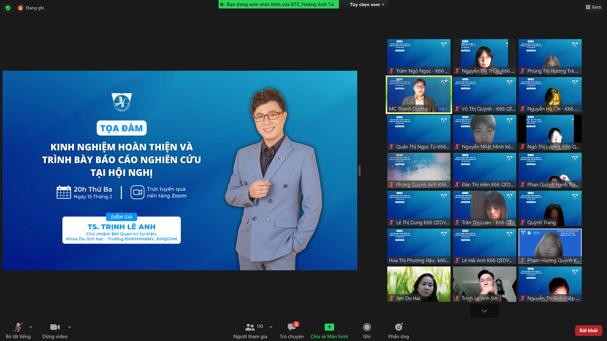Select Lê Thị Dung video thumbnail
This screenshot has width=607, height=341.
419,208
